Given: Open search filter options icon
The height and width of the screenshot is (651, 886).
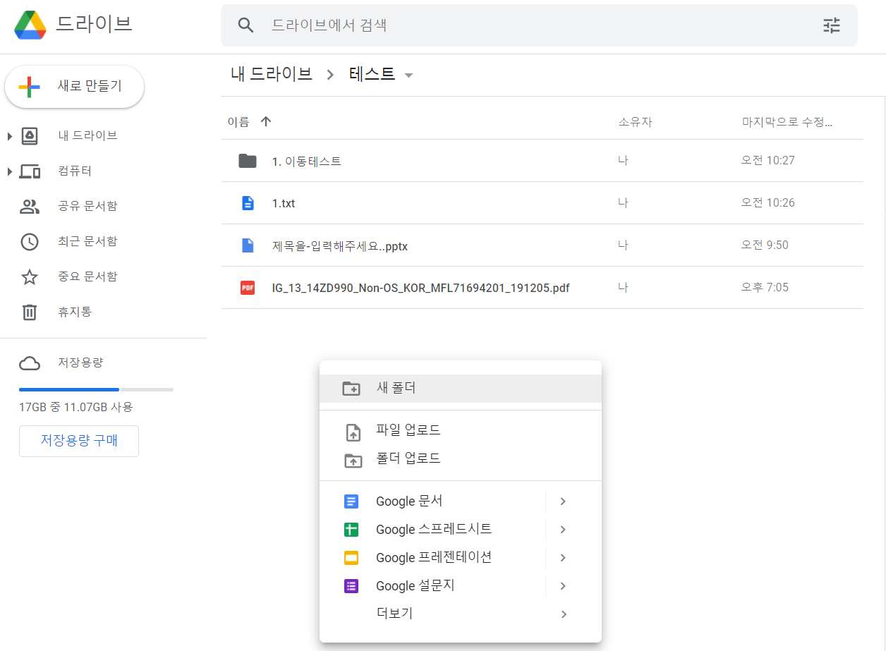Looking at the screenshot, I should pyautogui.click(x=832, y=25).
